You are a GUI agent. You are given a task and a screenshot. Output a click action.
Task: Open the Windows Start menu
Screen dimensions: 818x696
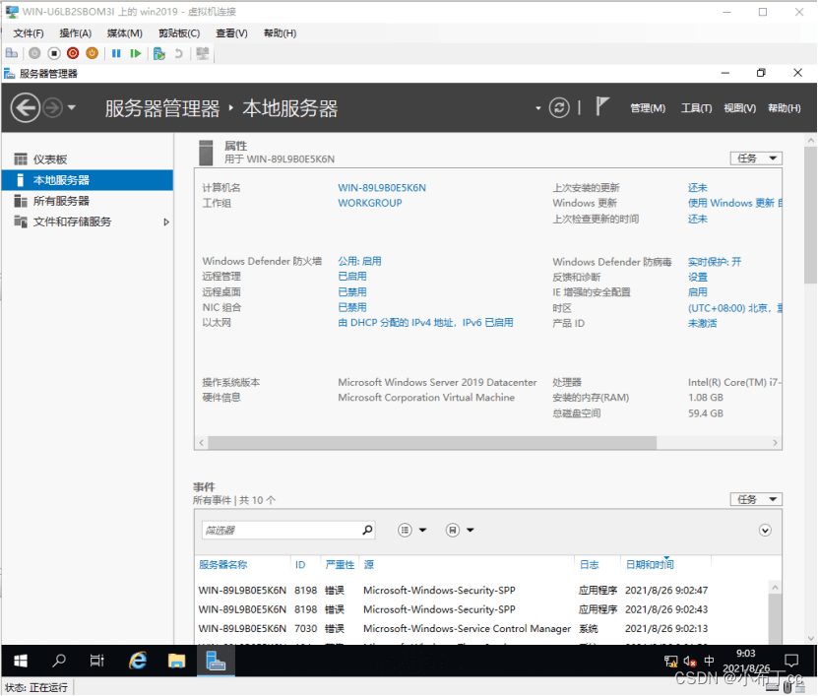click(21, 661)
